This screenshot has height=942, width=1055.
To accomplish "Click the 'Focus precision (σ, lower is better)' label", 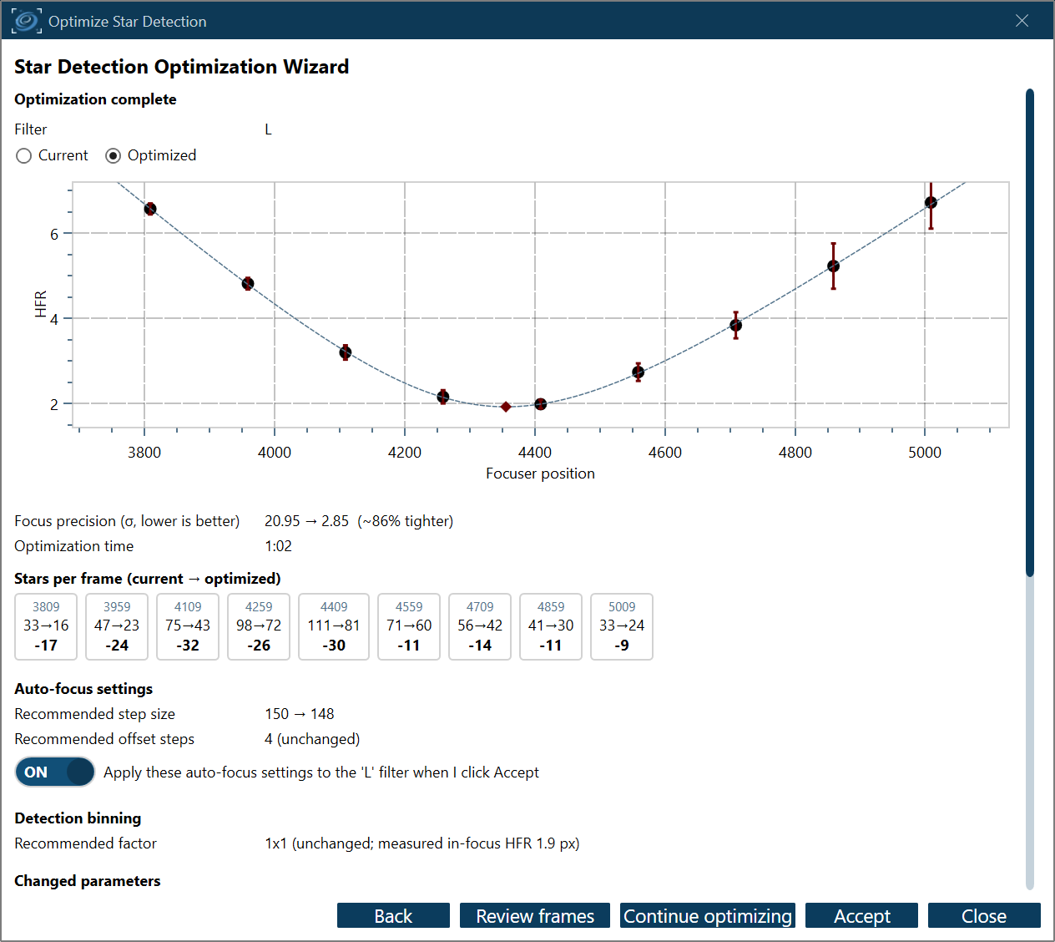I will click(127, 521).
